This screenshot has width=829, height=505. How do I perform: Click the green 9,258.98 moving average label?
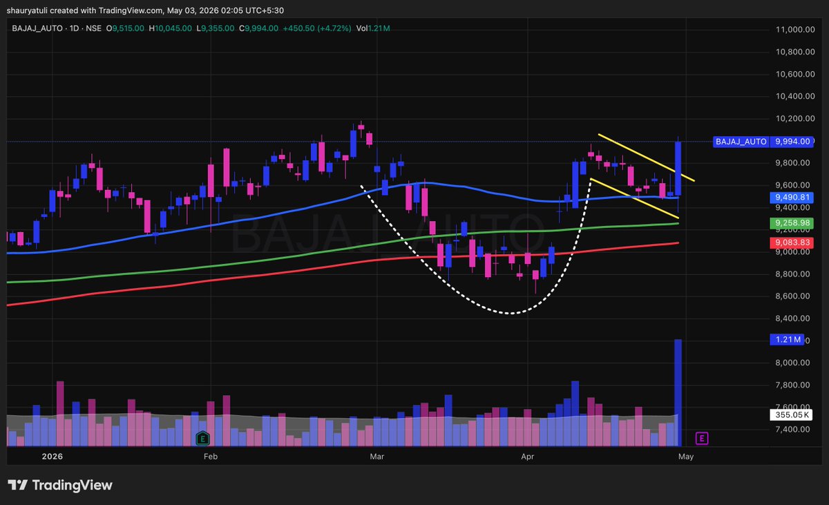(x=790, y=223)
